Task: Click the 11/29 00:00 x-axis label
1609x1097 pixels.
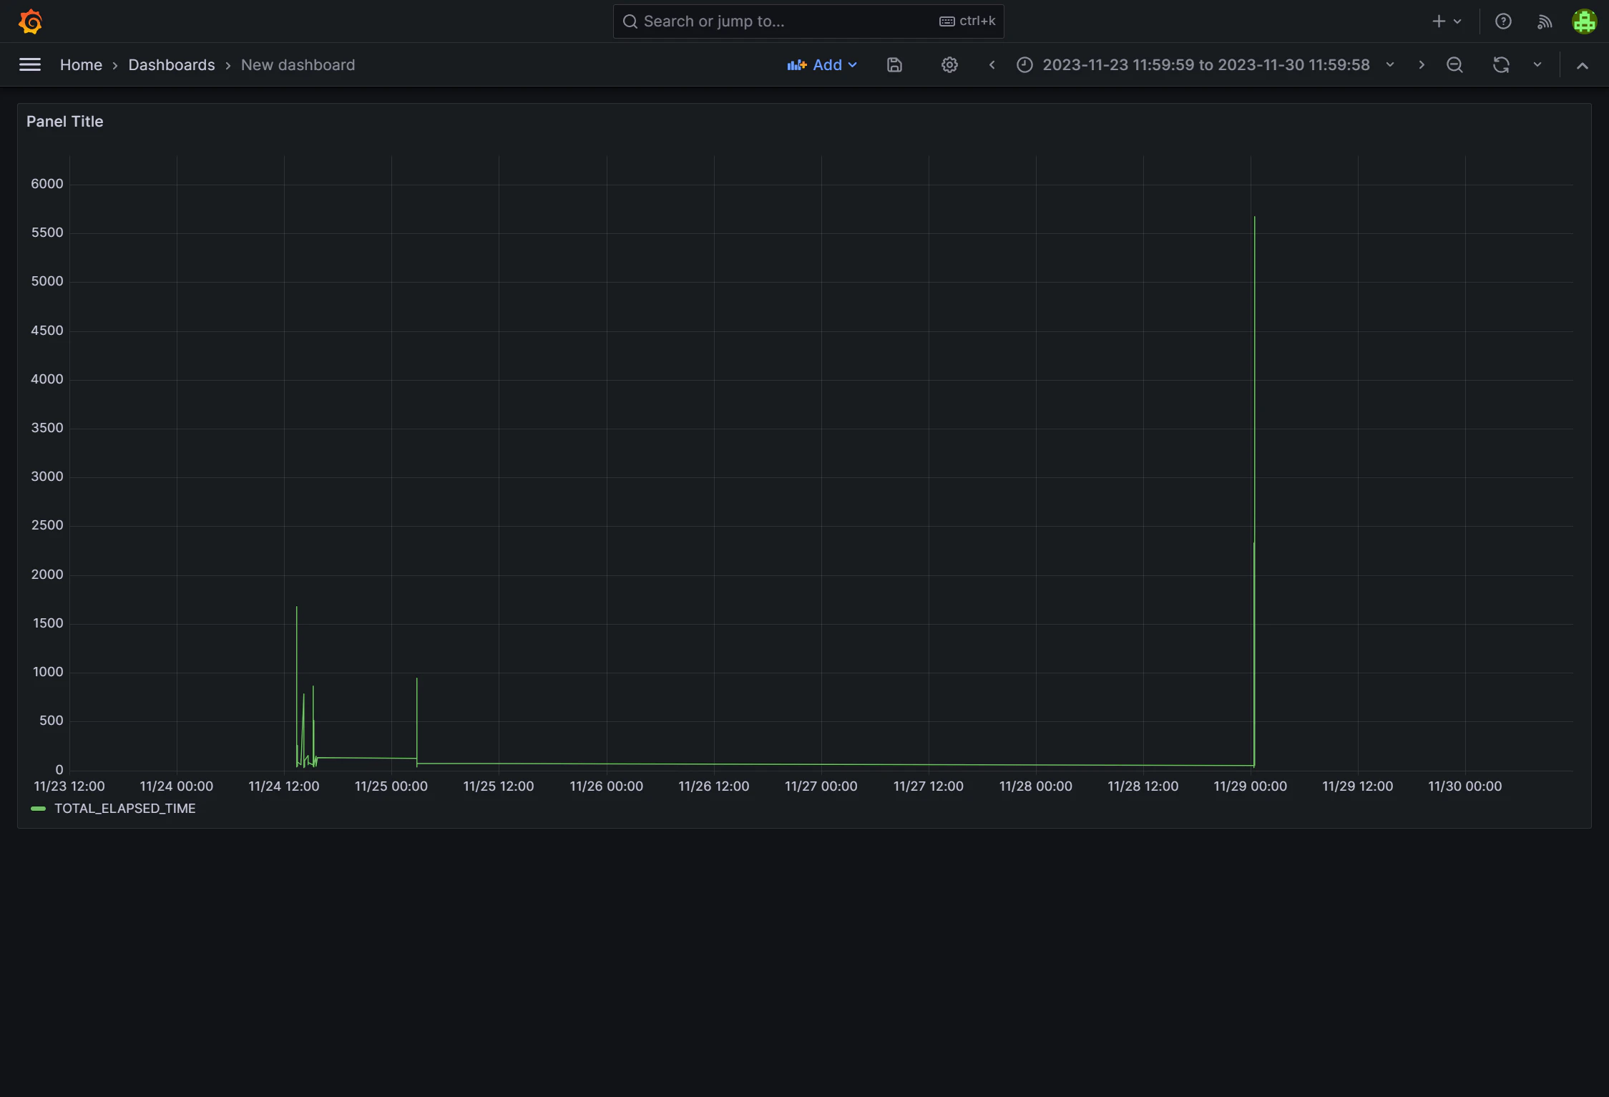Action: coord(1250,786)
